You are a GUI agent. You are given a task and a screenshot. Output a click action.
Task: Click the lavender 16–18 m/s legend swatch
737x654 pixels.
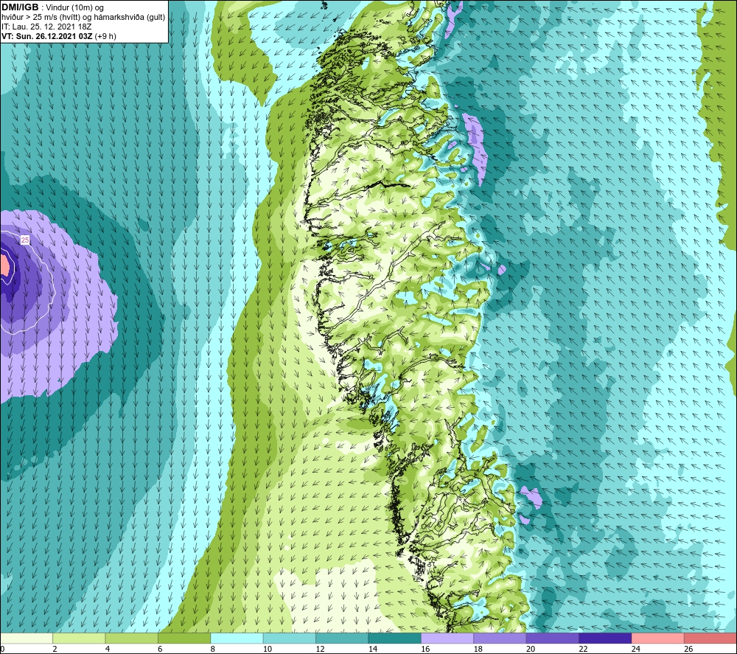447,638
